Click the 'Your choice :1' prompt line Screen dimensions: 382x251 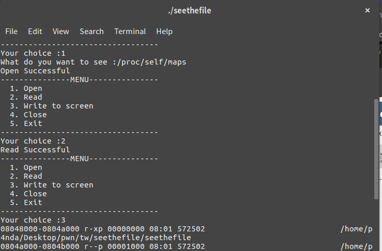pyautogui.click(x=33, y=53)
